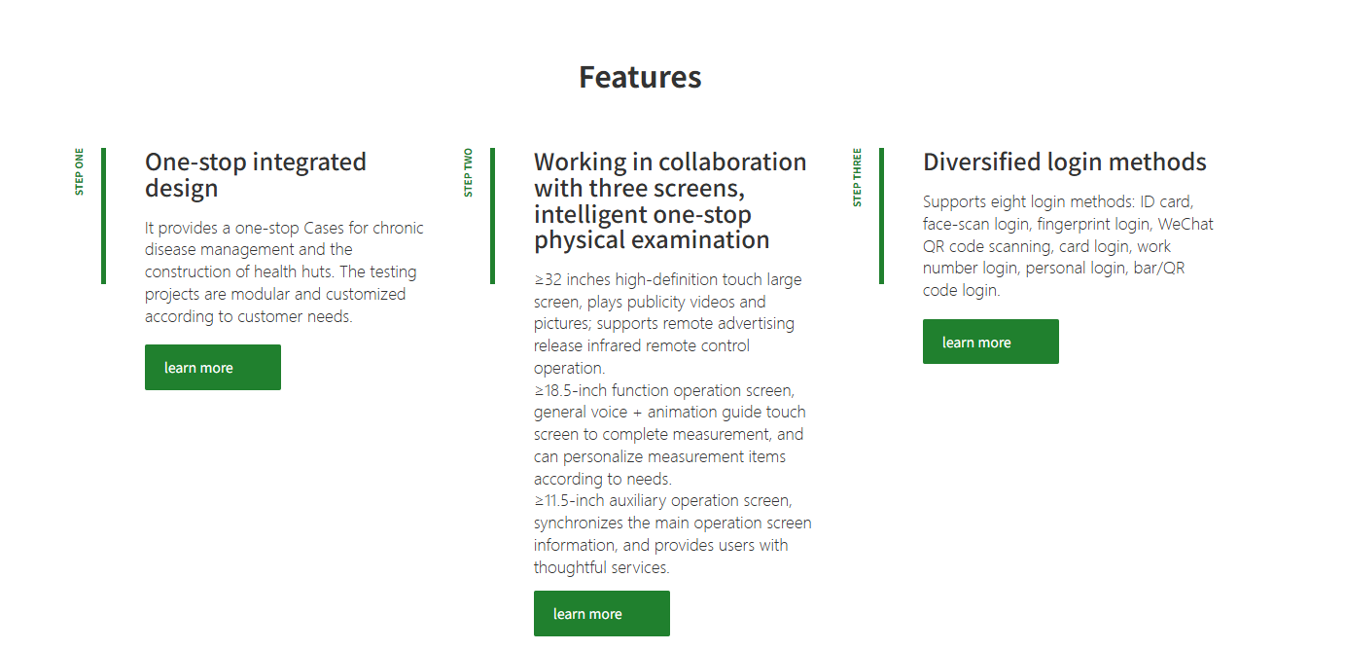Viewport: 1345px width, 650px height.
Task: Click the green bar beside STEP ONE
Action: point(103,216)
